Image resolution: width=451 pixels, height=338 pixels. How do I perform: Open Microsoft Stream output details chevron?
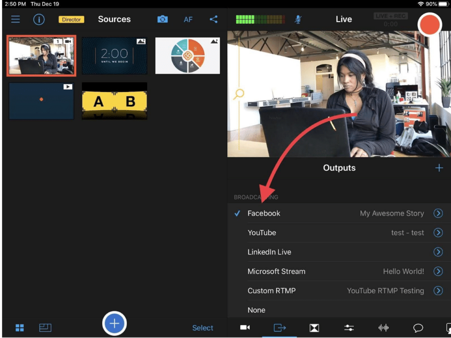click(x=438, y=271)
